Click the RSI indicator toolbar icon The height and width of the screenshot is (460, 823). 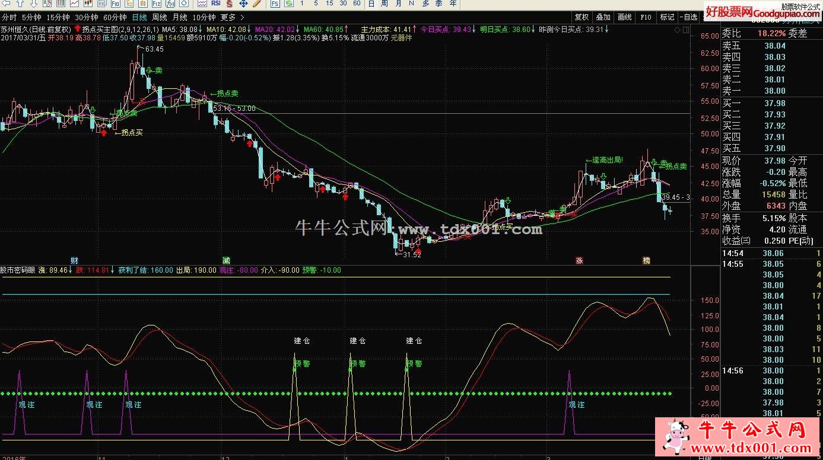click(215, 4)
